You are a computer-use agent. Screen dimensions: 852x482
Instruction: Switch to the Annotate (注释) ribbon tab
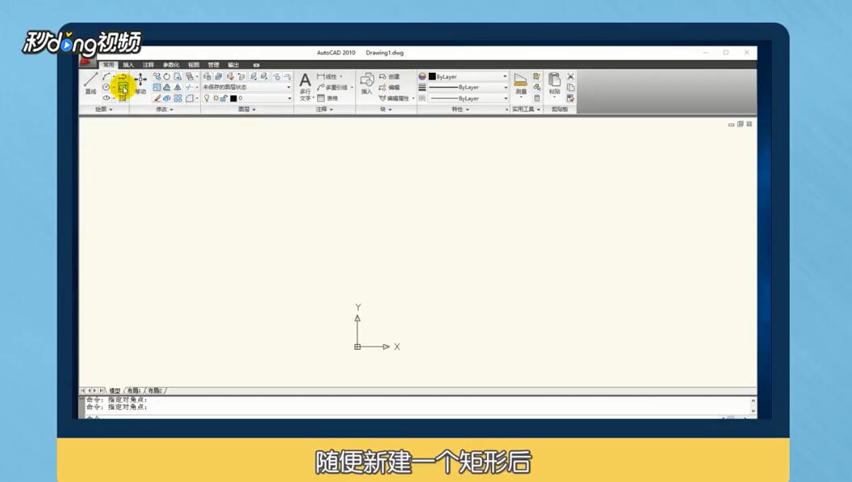(x=149, y=65)
